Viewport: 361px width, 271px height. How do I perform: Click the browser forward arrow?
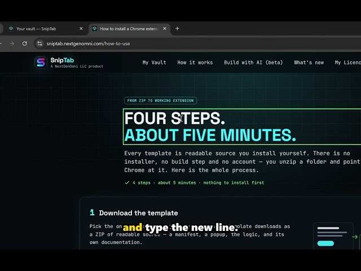(x=12, y=43)
